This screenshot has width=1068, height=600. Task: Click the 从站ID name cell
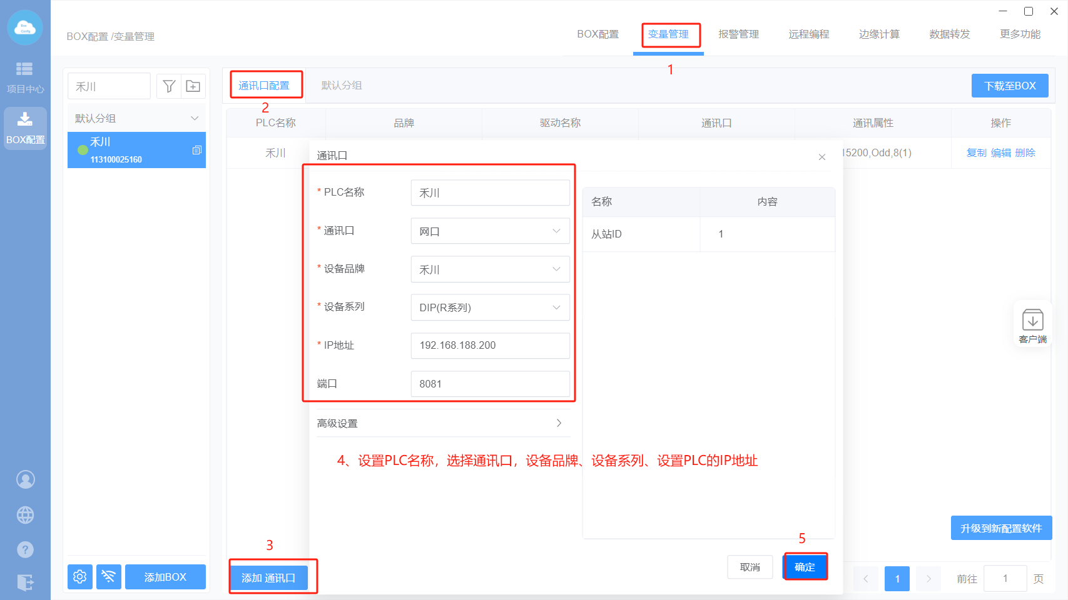point(641,234)
